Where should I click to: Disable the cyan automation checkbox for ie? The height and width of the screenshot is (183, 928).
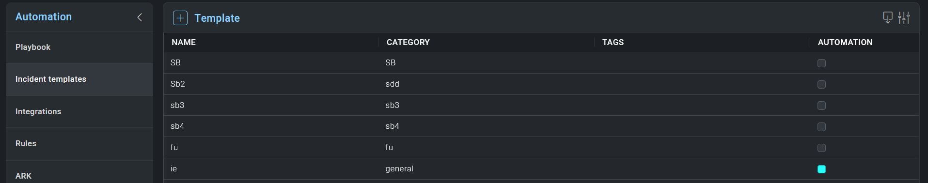click(x=821, y=169)
